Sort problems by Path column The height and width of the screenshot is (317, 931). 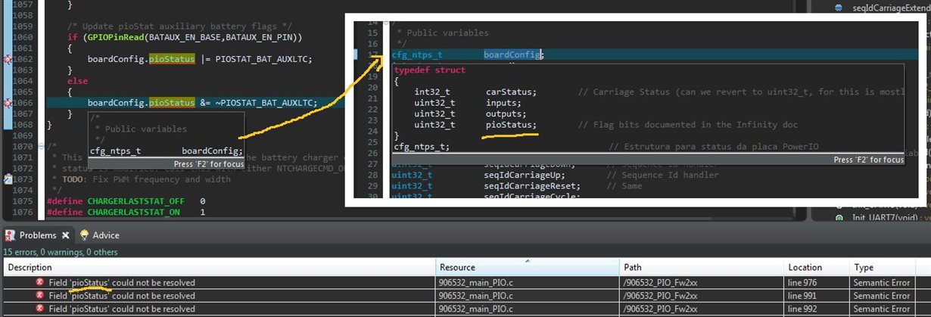click(702, 267)
